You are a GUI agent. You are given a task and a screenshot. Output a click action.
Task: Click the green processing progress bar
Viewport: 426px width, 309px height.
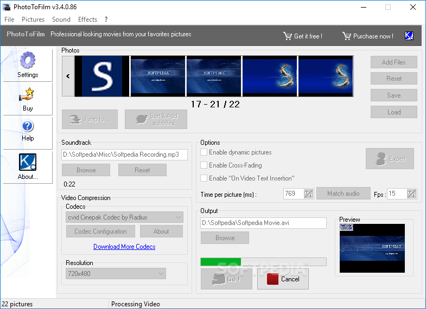click(263, 262)
